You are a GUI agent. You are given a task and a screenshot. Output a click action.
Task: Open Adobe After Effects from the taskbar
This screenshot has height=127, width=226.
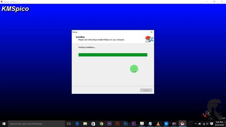pyautogui.click(x=109, y=123)
